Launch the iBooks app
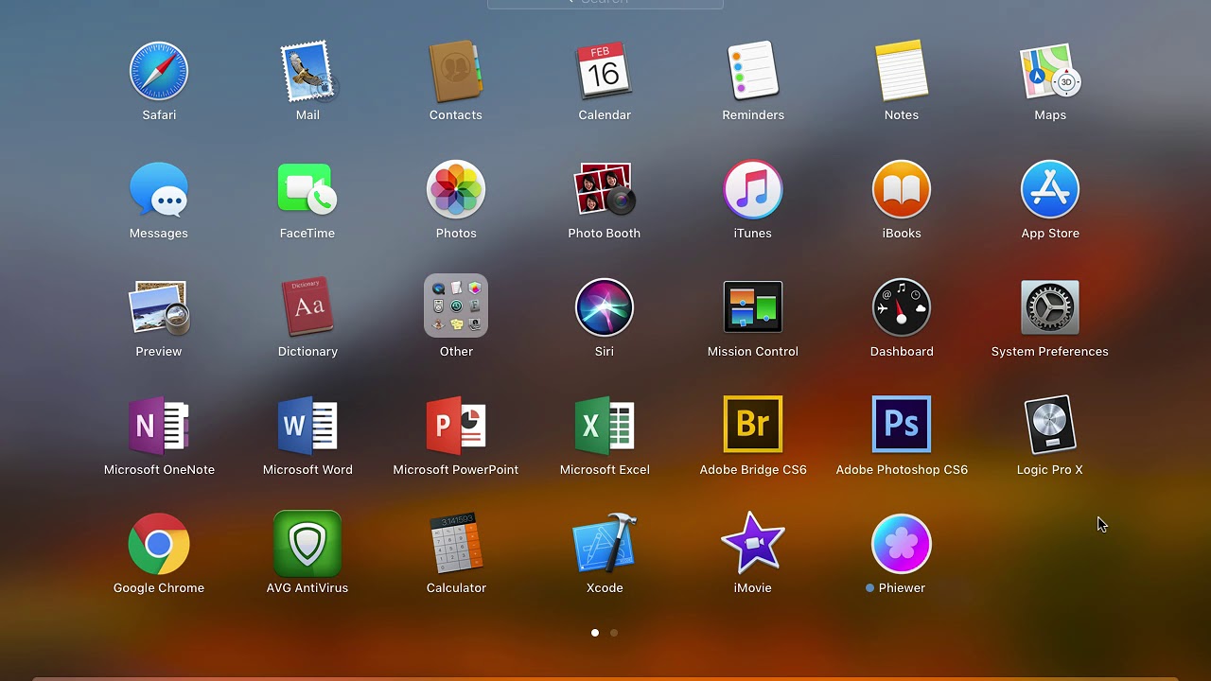1211x681 pixels. [902, 189]
